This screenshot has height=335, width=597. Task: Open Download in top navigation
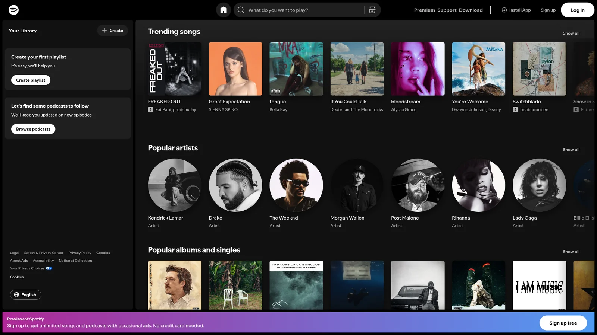471,10
